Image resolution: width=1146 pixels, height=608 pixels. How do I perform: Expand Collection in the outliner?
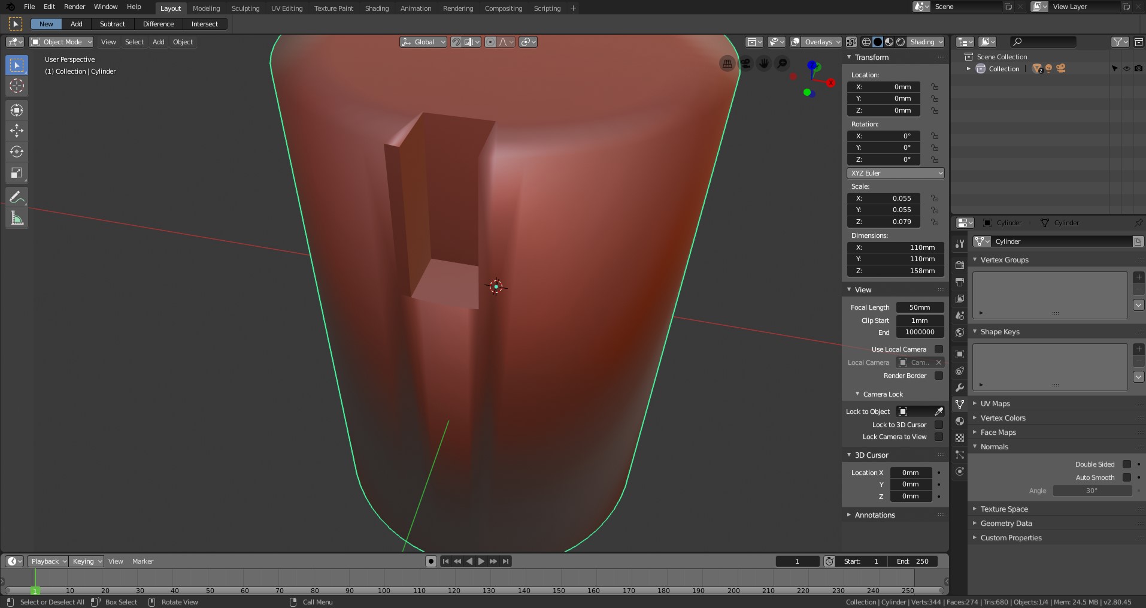click(x=968, y=69)
